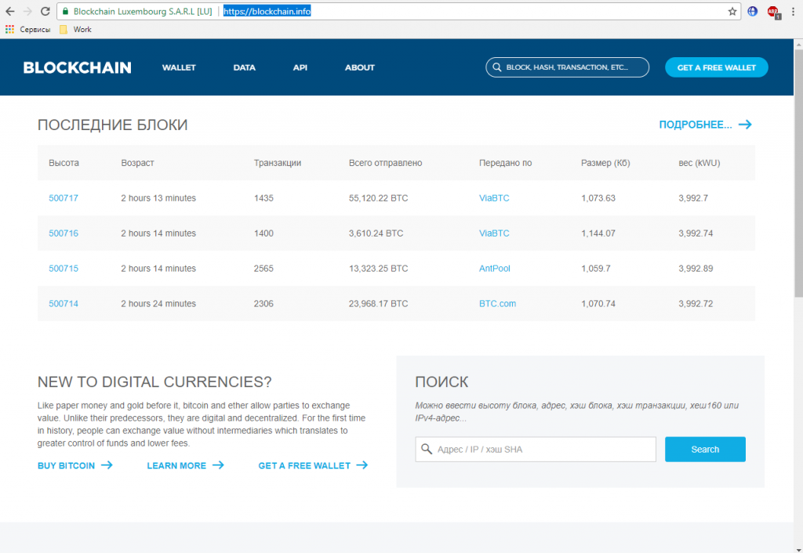803x553 pixels.
Task: Click the BLOCKCHAIN logo
Action: click(x=78, y=67)
